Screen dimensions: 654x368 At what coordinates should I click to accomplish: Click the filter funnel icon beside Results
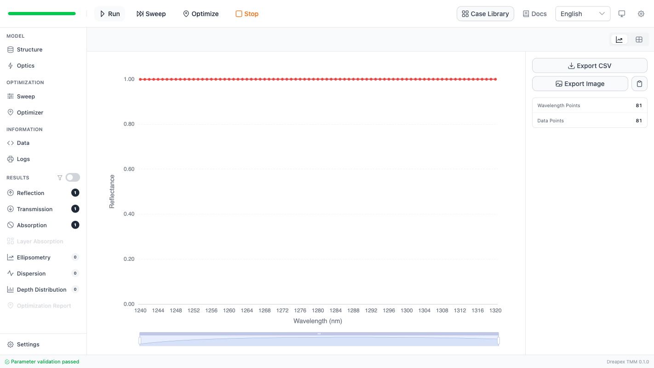point(60,178)
